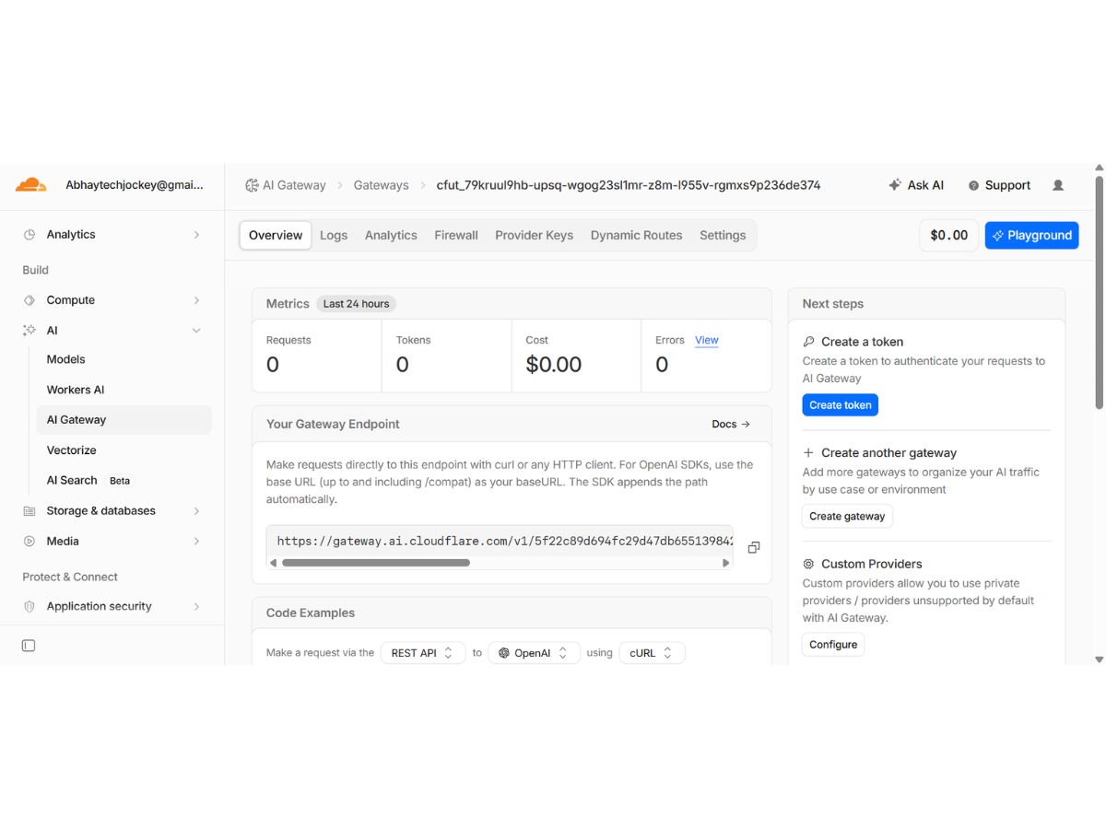Screen dimensions: 1106x829
Task: Click the $0.00 balance button
Action: [x=949, y=236]
